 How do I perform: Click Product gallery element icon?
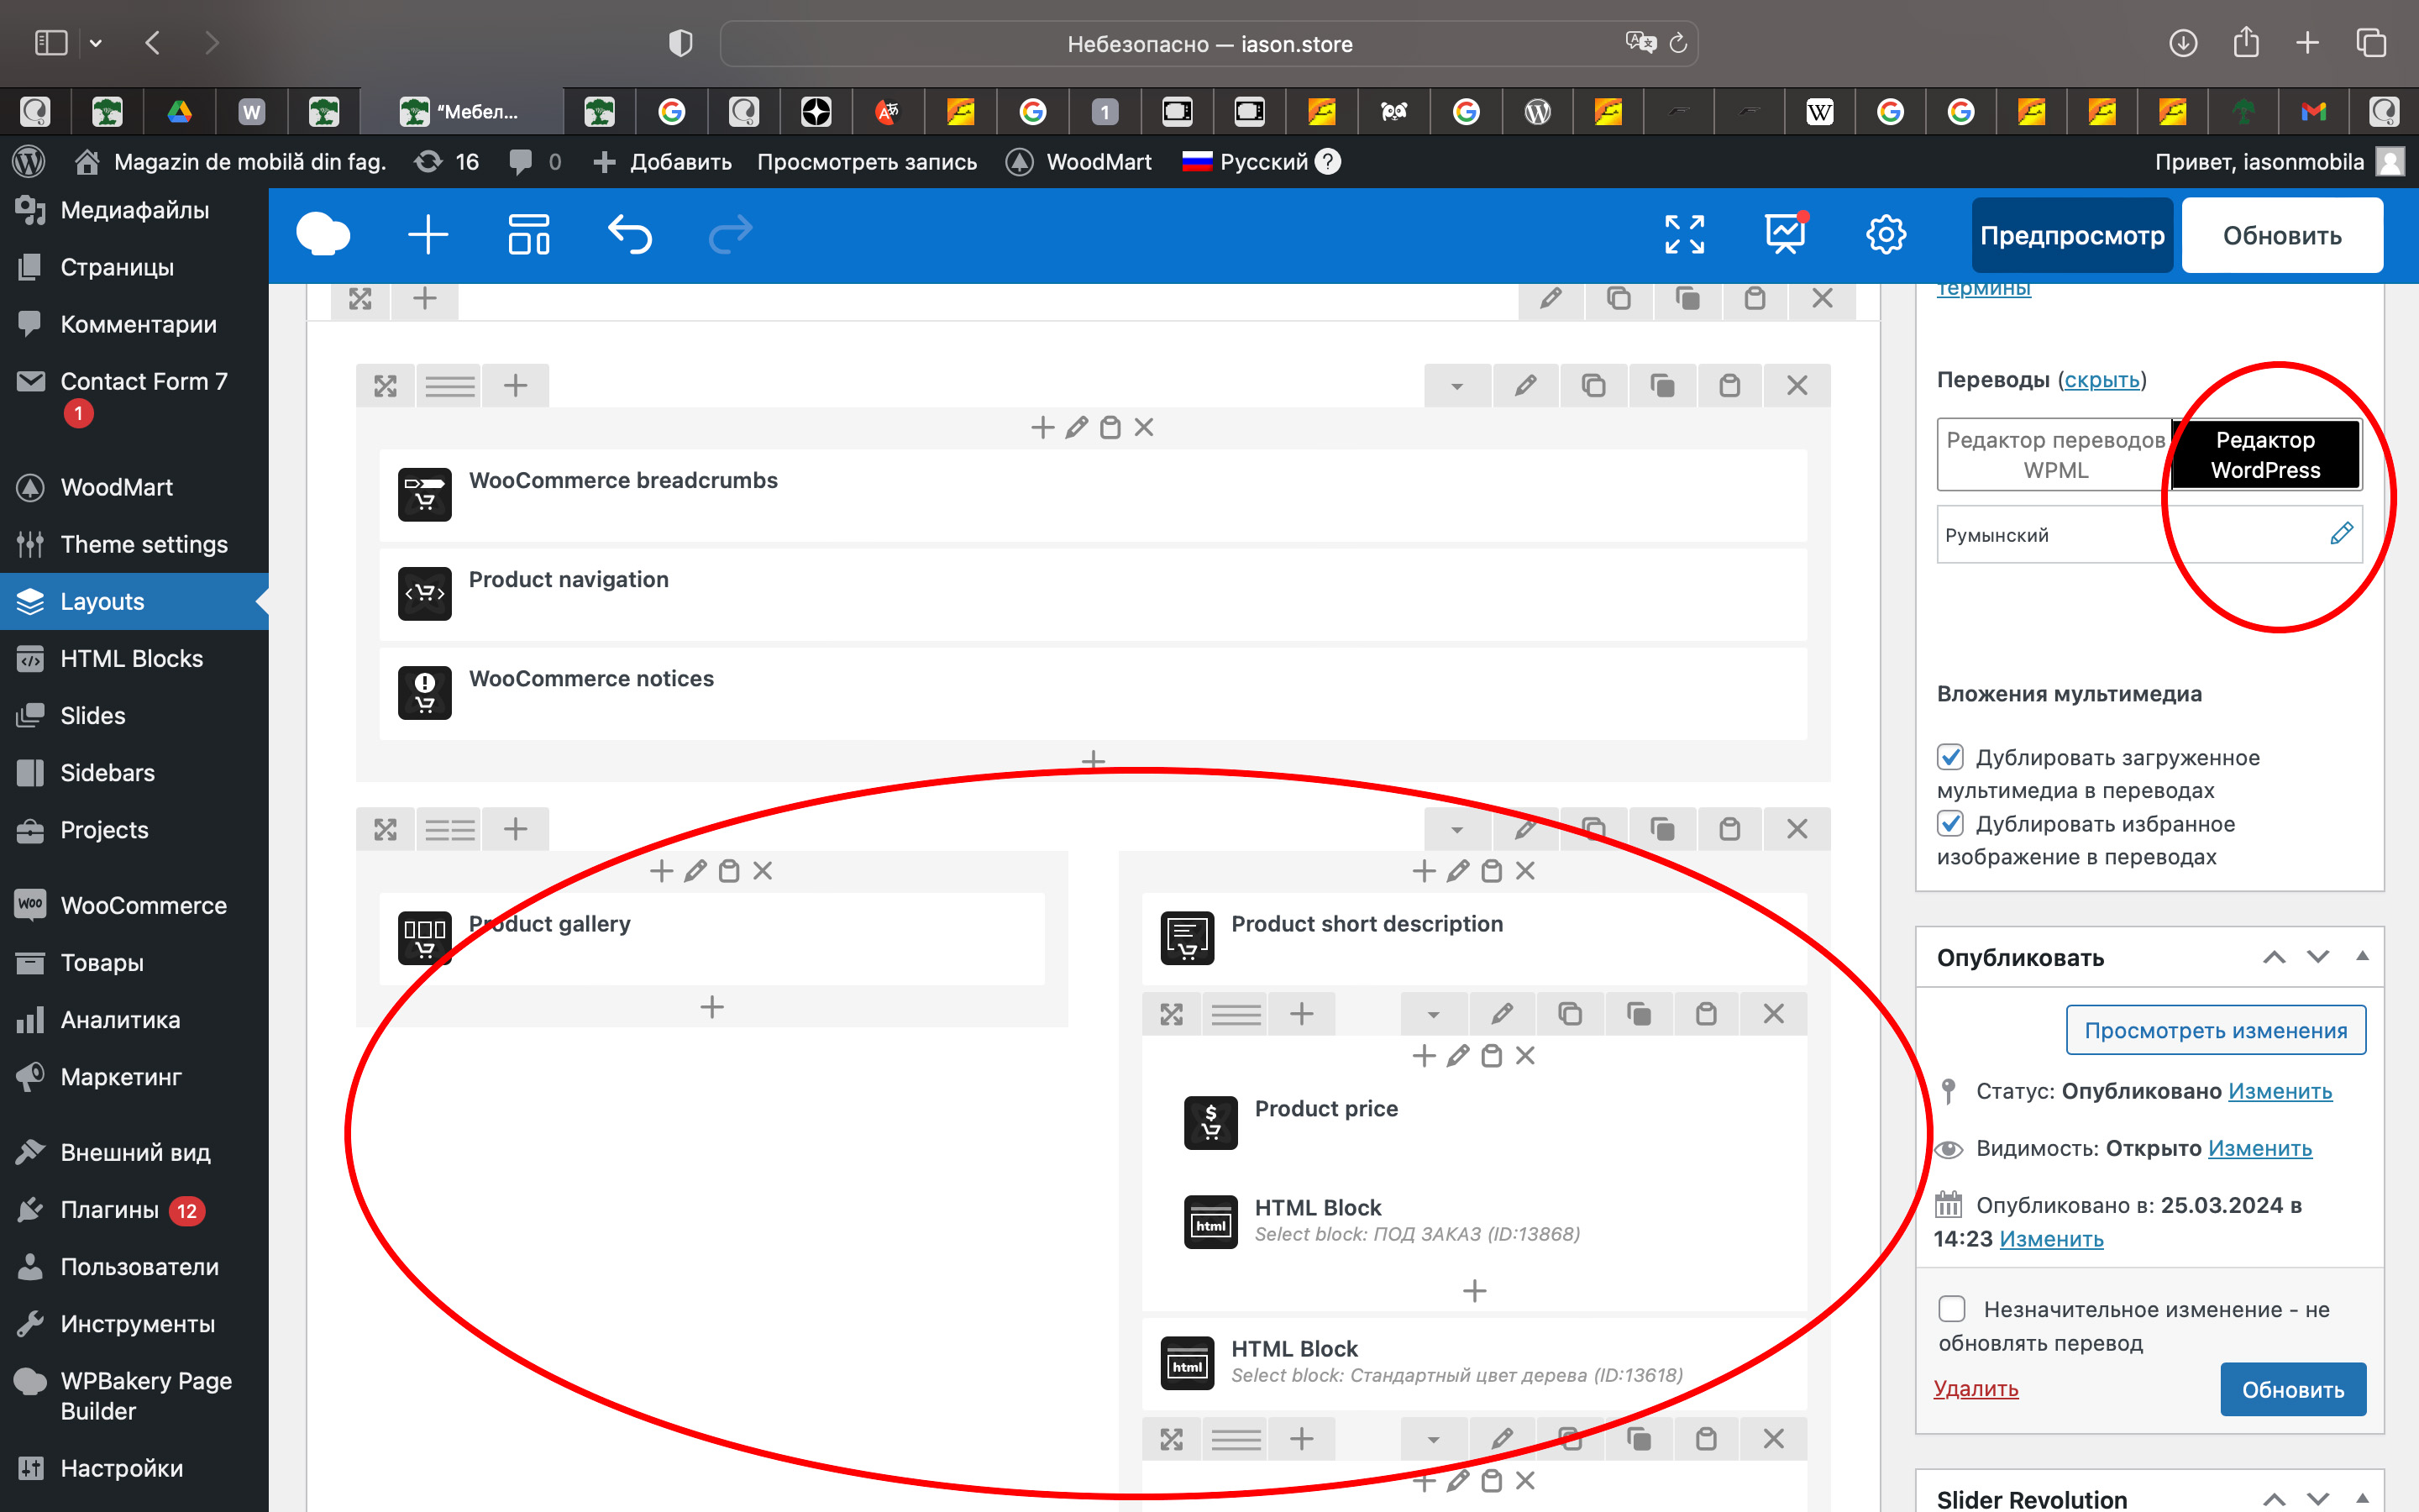(x=425, y=937)
